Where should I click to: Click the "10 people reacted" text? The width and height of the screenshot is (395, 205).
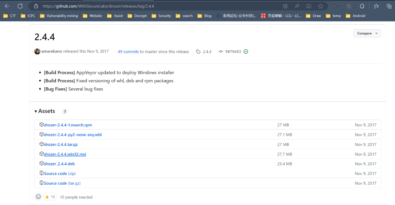(x=76, y=197)
